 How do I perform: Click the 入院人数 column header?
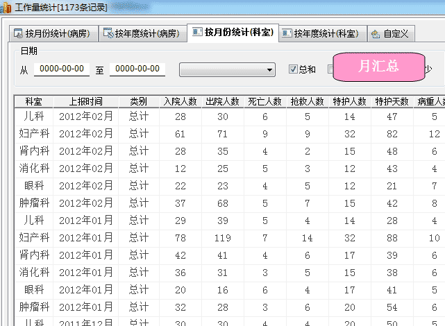pos(180,101)
